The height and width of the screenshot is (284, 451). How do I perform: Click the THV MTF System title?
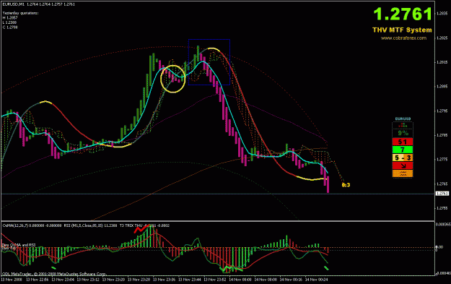(402, 30)
